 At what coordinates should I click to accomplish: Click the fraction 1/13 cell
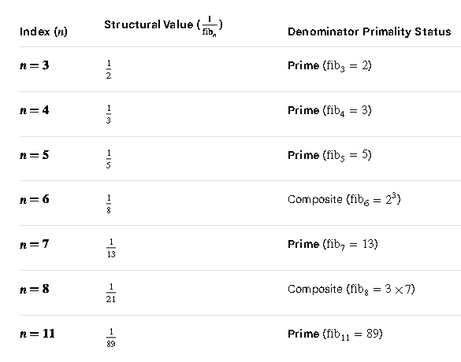coord(111,248)
